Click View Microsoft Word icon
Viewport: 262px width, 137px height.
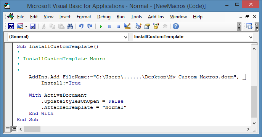tap(11, 26)
